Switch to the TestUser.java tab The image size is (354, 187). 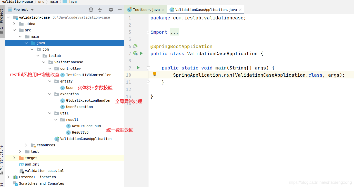146,10
